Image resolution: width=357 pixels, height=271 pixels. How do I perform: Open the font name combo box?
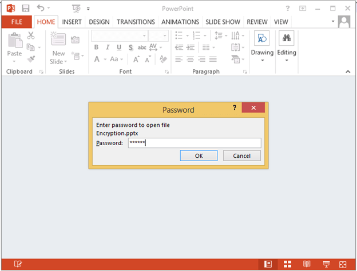(118, 35)
